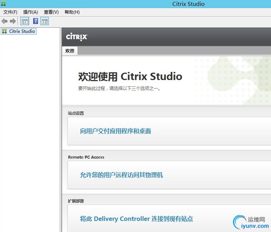Viewport: 271px width, 232px height.
Task: Toggle the show/hide console tree icon
Action: [25, 21]
